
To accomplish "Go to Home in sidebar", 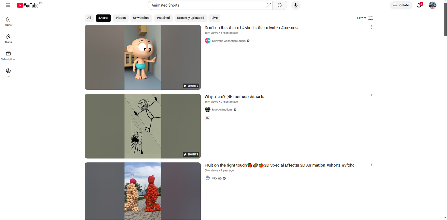I will pyautogui.click(x=8, y=21).
